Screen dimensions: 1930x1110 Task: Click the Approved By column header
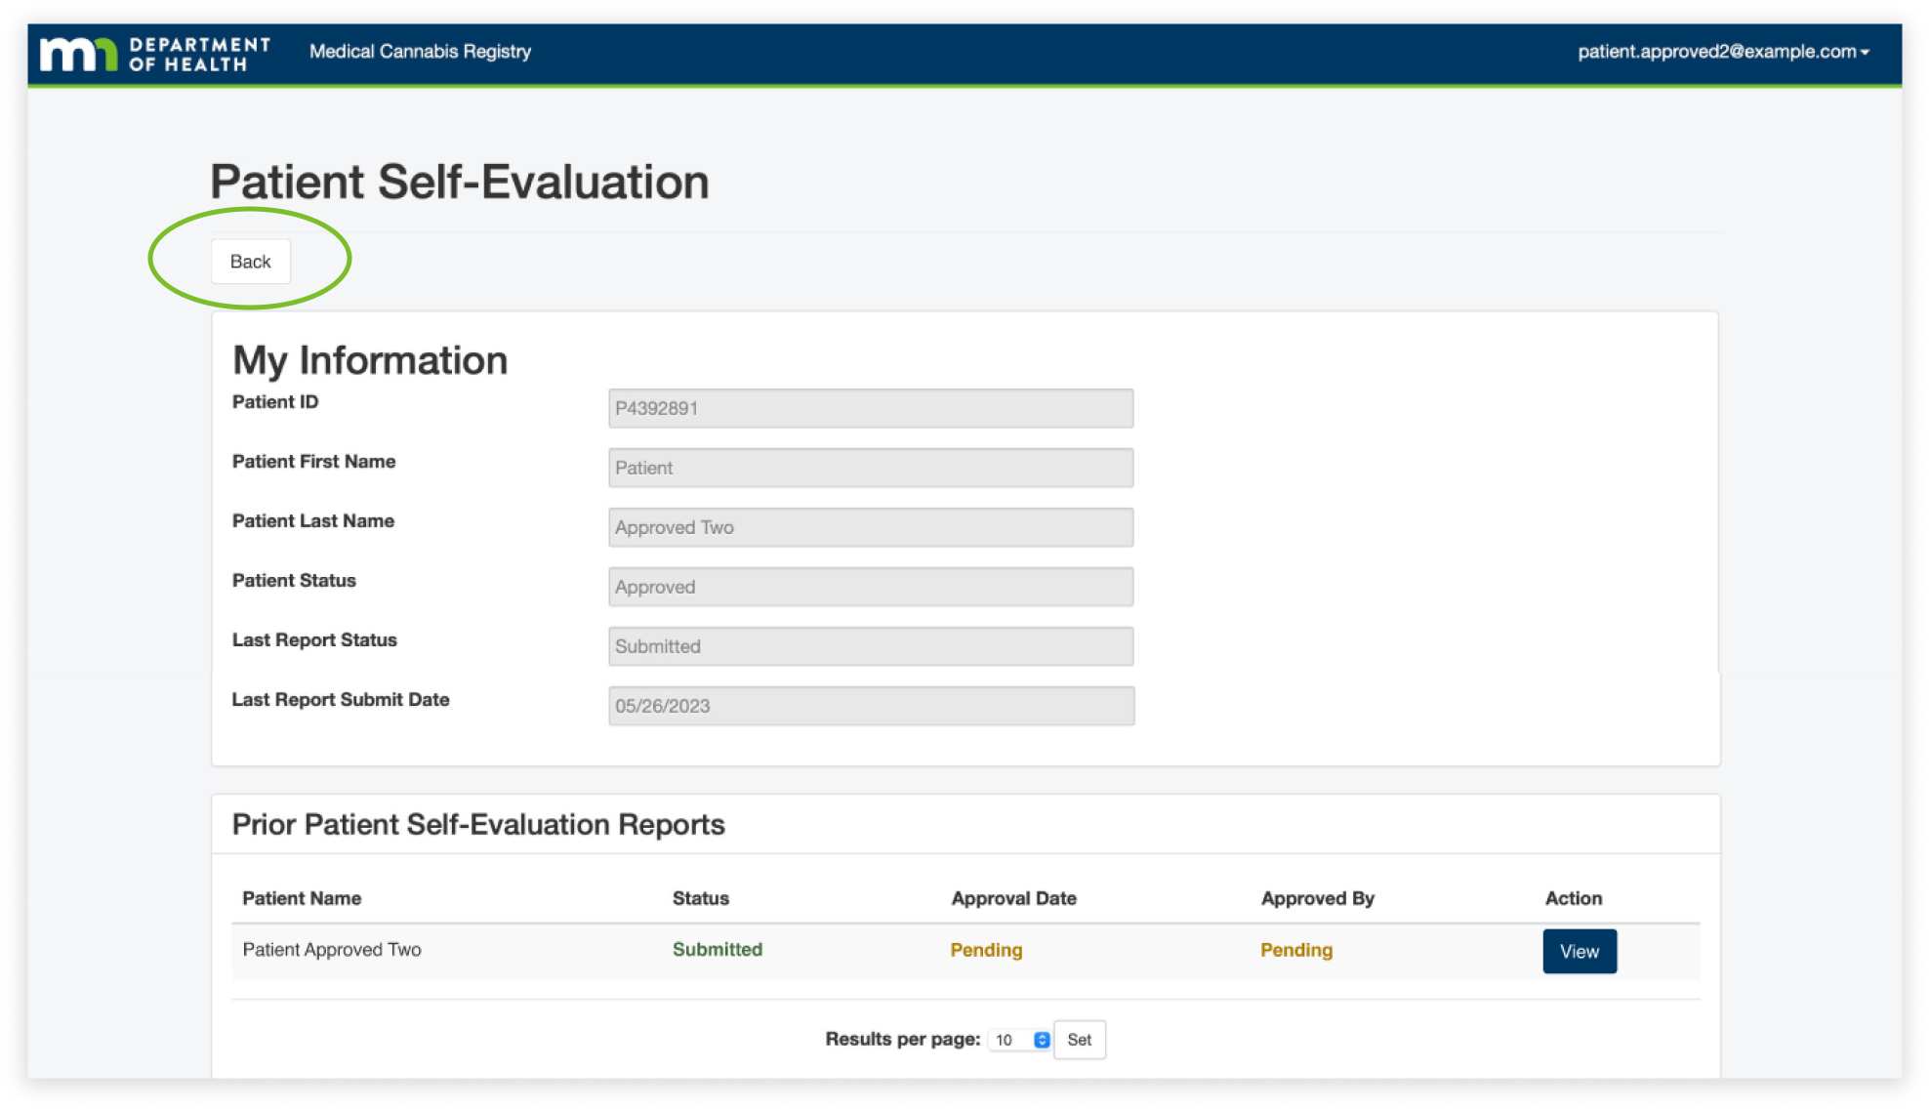(x=1317, y=898)
